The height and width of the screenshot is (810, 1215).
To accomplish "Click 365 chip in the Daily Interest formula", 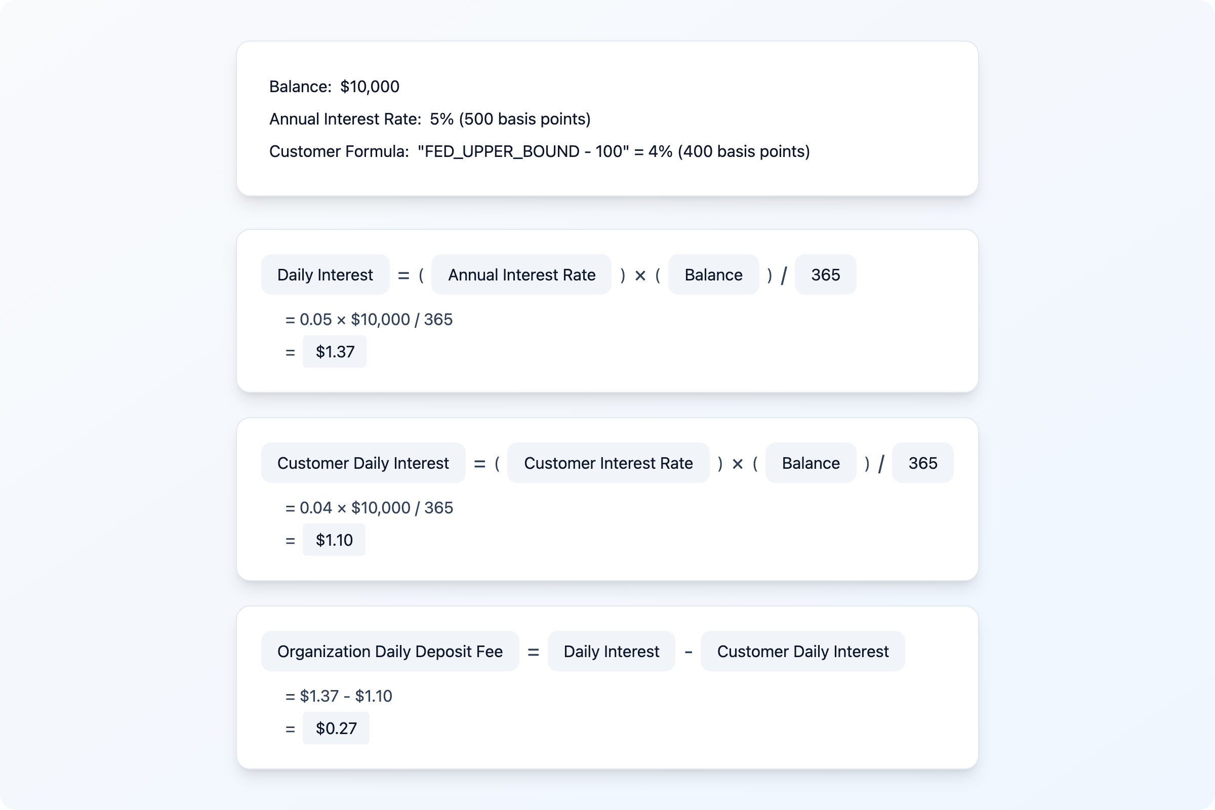I will click(825, 275).
